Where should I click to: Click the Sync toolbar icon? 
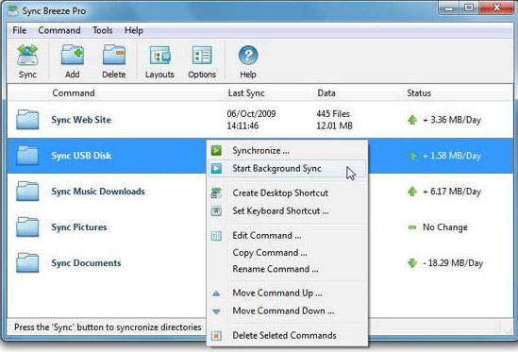(27, 55)
